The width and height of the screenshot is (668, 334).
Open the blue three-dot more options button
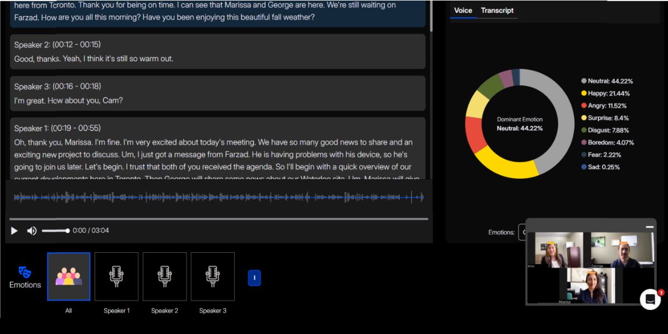click(254, 278)
